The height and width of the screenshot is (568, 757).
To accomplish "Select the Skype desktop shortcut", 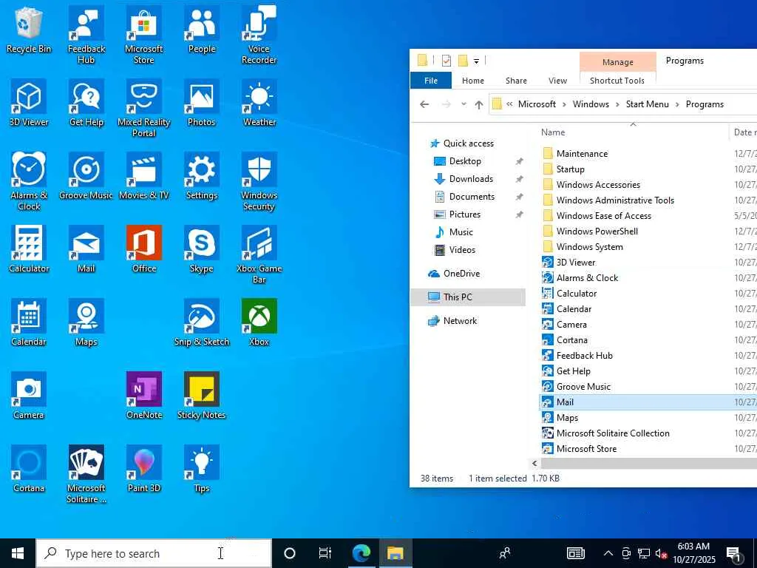I will tap(201, 249).
